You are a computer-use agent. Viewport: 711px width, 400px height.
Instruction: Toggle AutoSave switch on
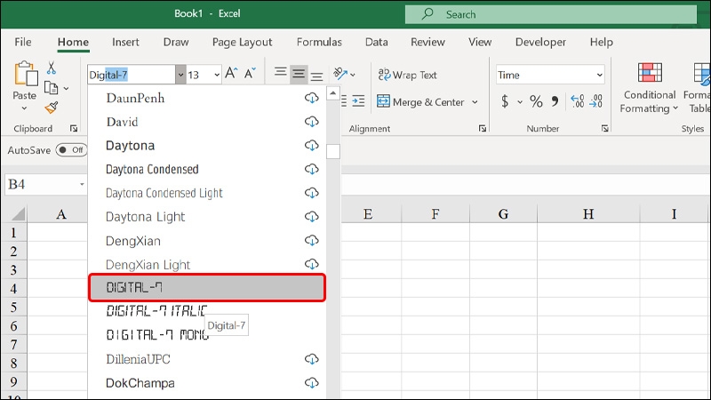point(71,150)
